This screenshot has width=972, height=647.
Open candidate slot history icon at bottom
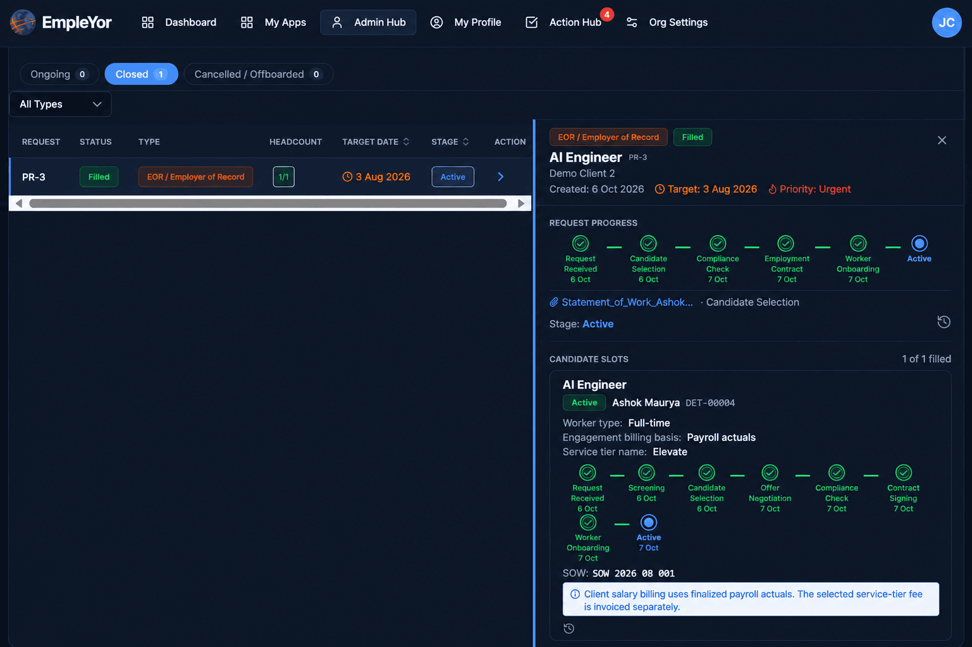569,629
